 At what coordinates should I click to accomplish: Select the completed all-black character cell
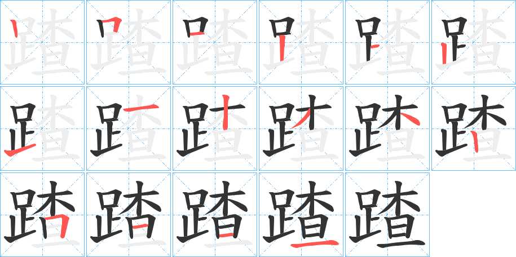tap(387, 215)
